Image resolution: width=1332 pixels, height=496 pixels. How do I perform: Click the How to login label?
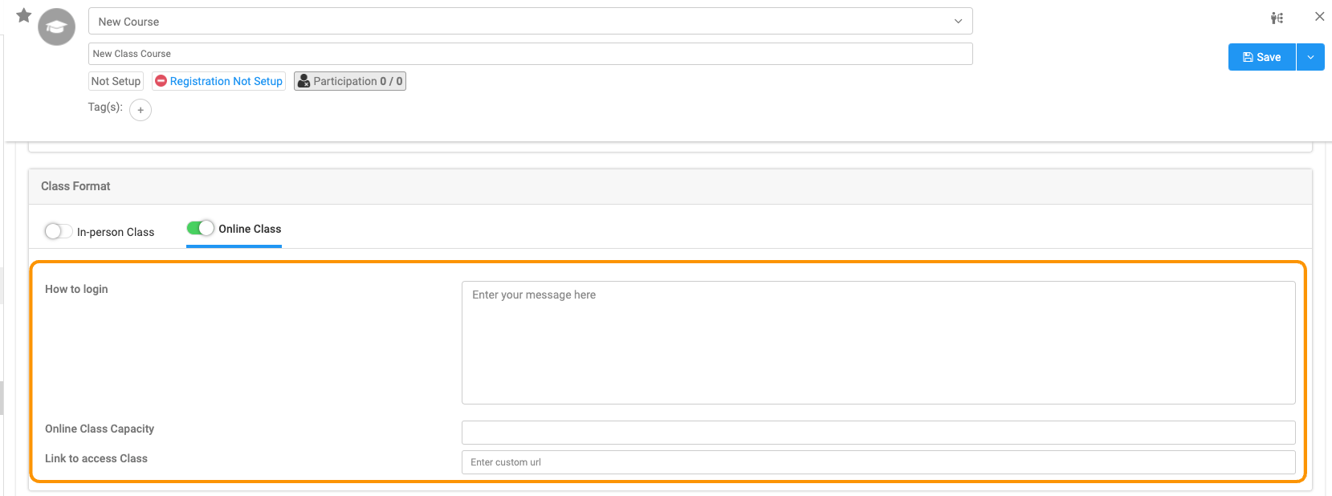pyautogui.click(x=76, y=289)
